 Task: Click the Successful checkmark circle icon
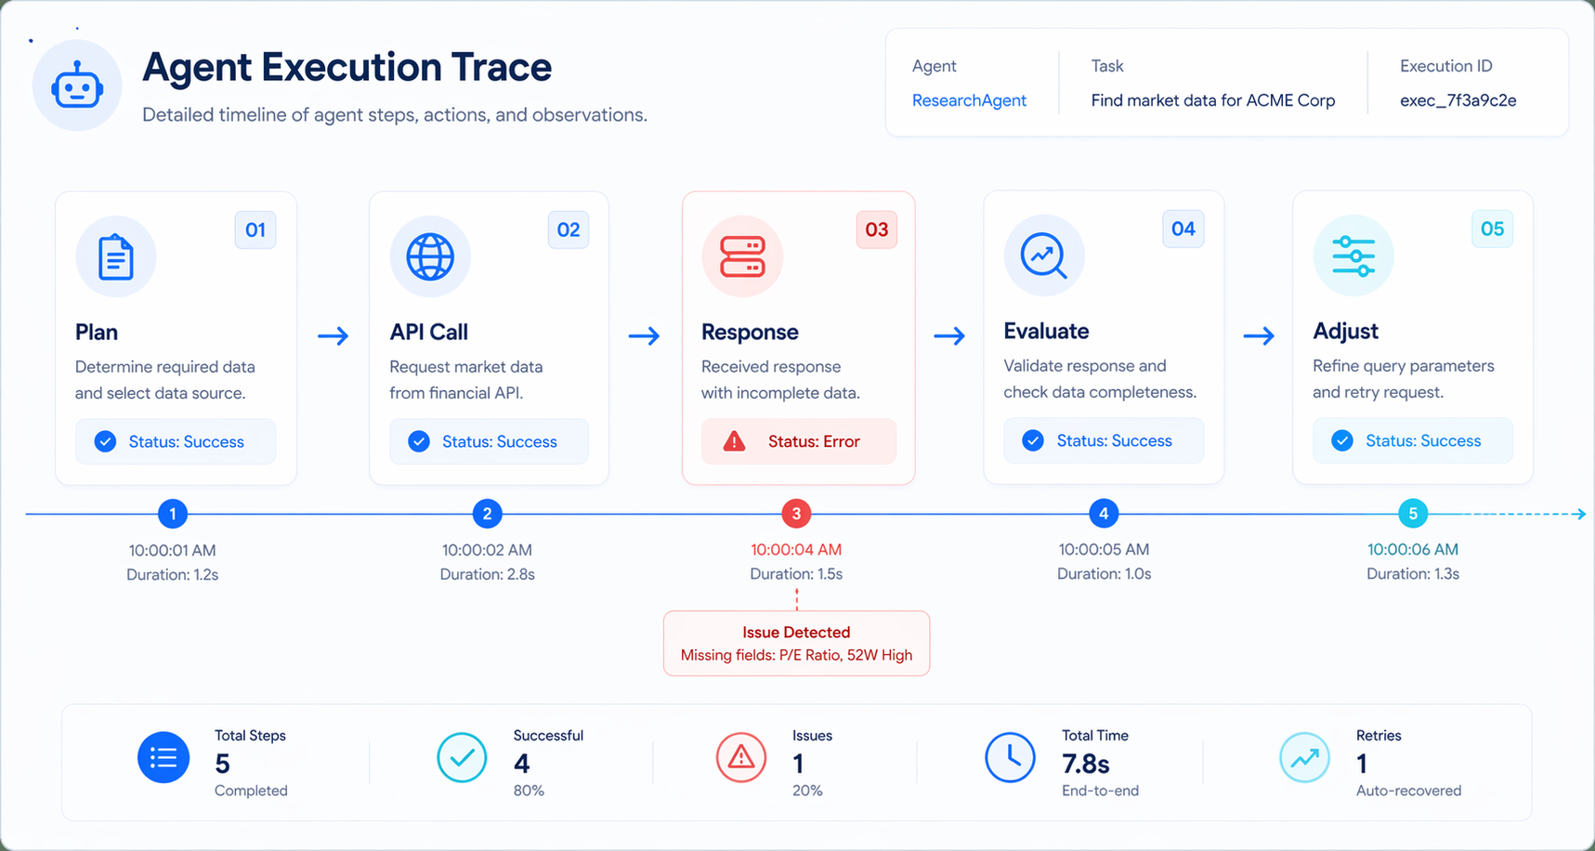coord(462,758)
